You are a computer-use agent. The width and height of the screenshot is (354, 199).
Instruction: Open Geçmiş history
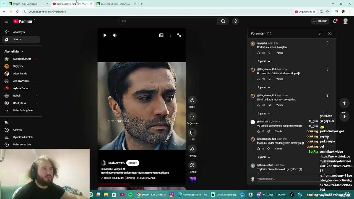pyautogui.click(x=21, y=130)
